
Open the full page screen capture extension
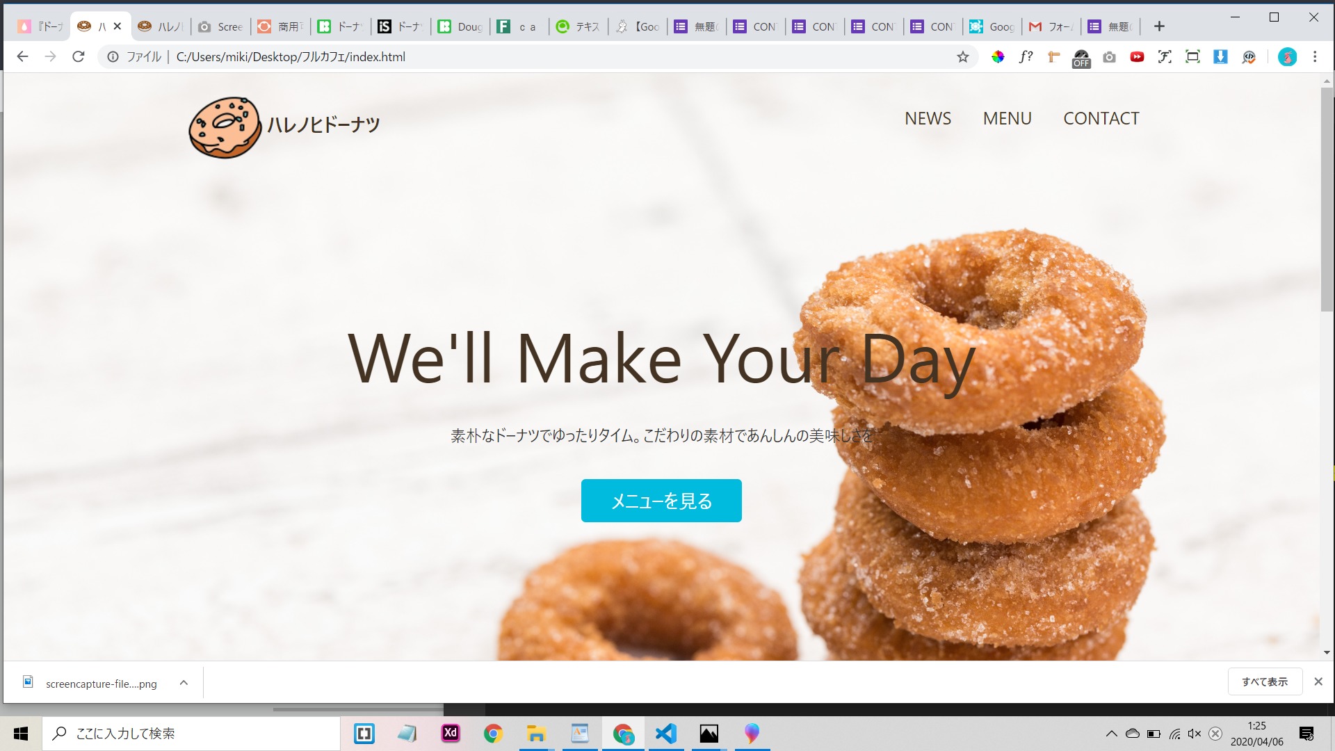pyautogui.click(x=1192, y=57)
